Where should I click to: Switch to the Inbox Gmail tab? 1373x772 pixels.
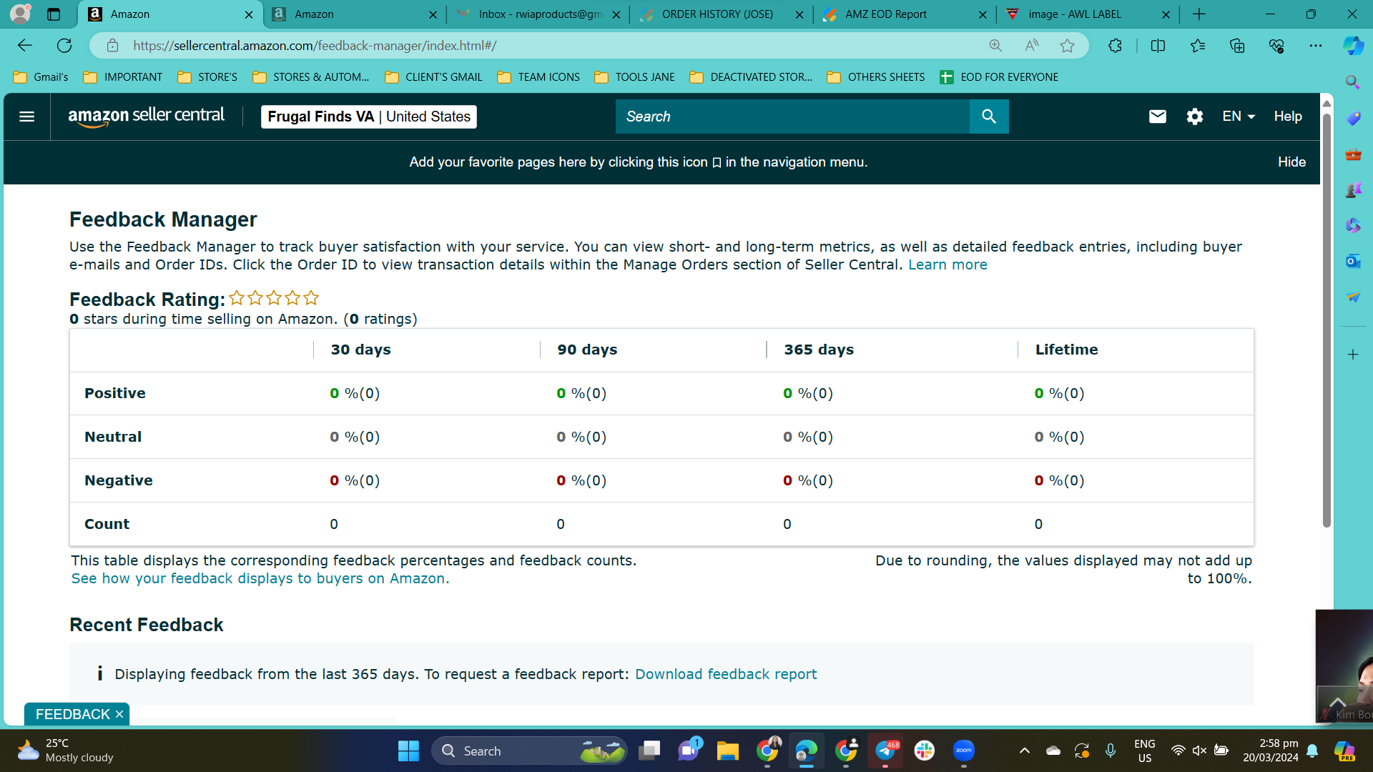[538, 14]
